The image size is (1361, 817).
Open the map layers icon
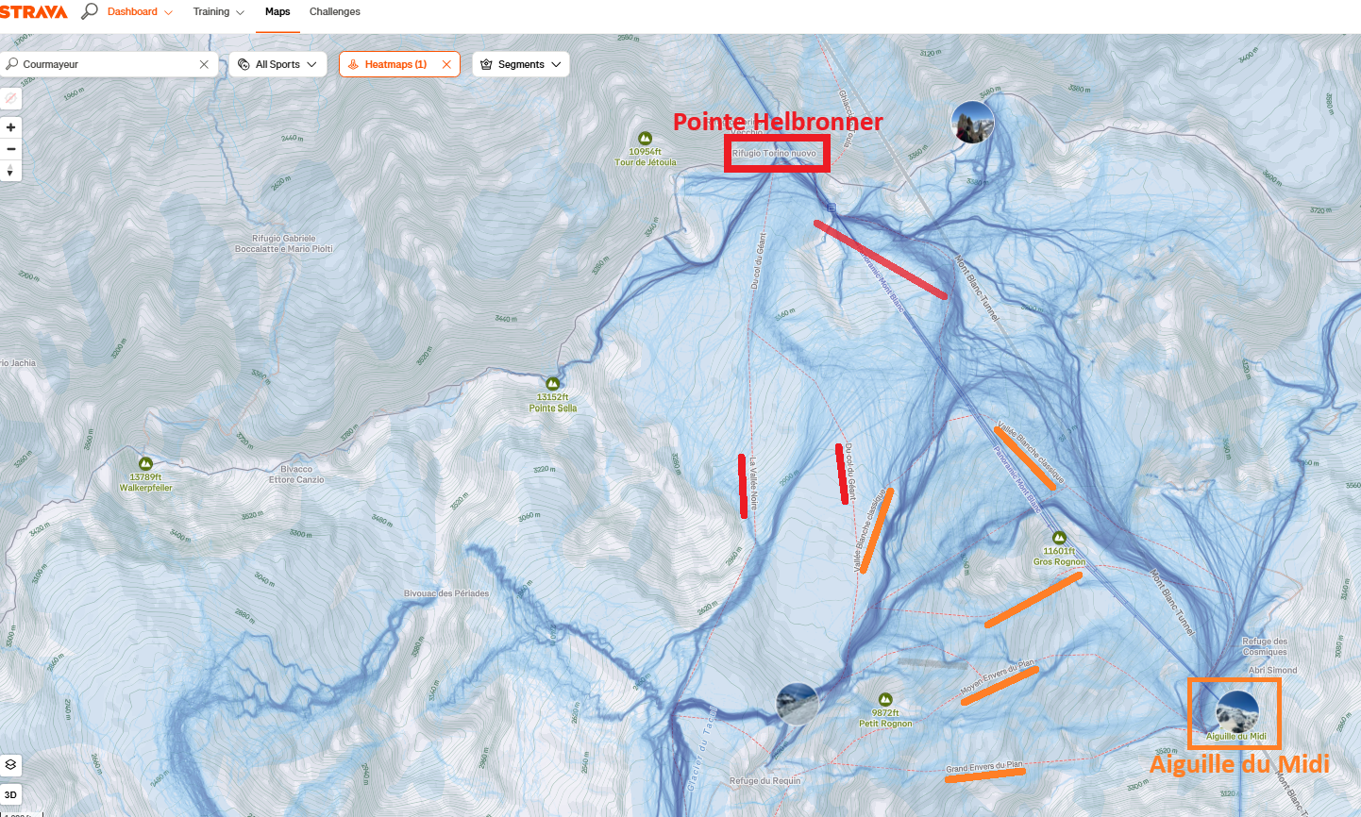pos(10,764)
